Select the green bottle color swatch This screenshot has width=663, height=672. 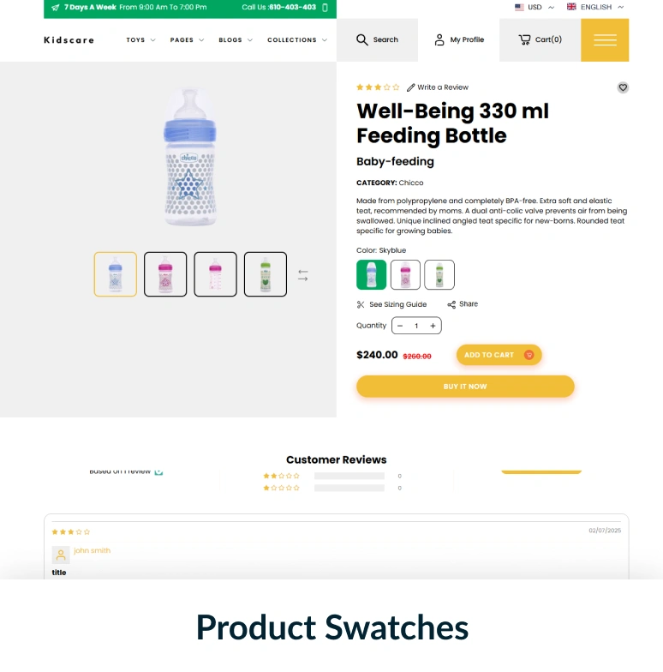pyautogui.click(x=439, y=274)
